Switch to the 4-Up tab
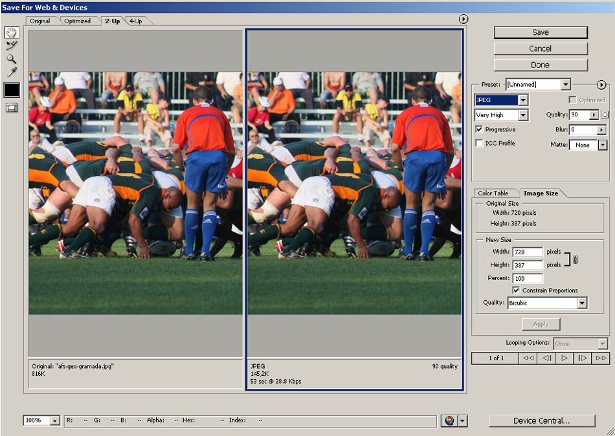 tap(136, 21)
